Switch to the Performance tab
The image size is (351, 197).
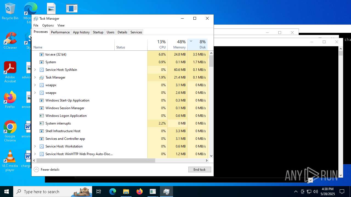60,32
